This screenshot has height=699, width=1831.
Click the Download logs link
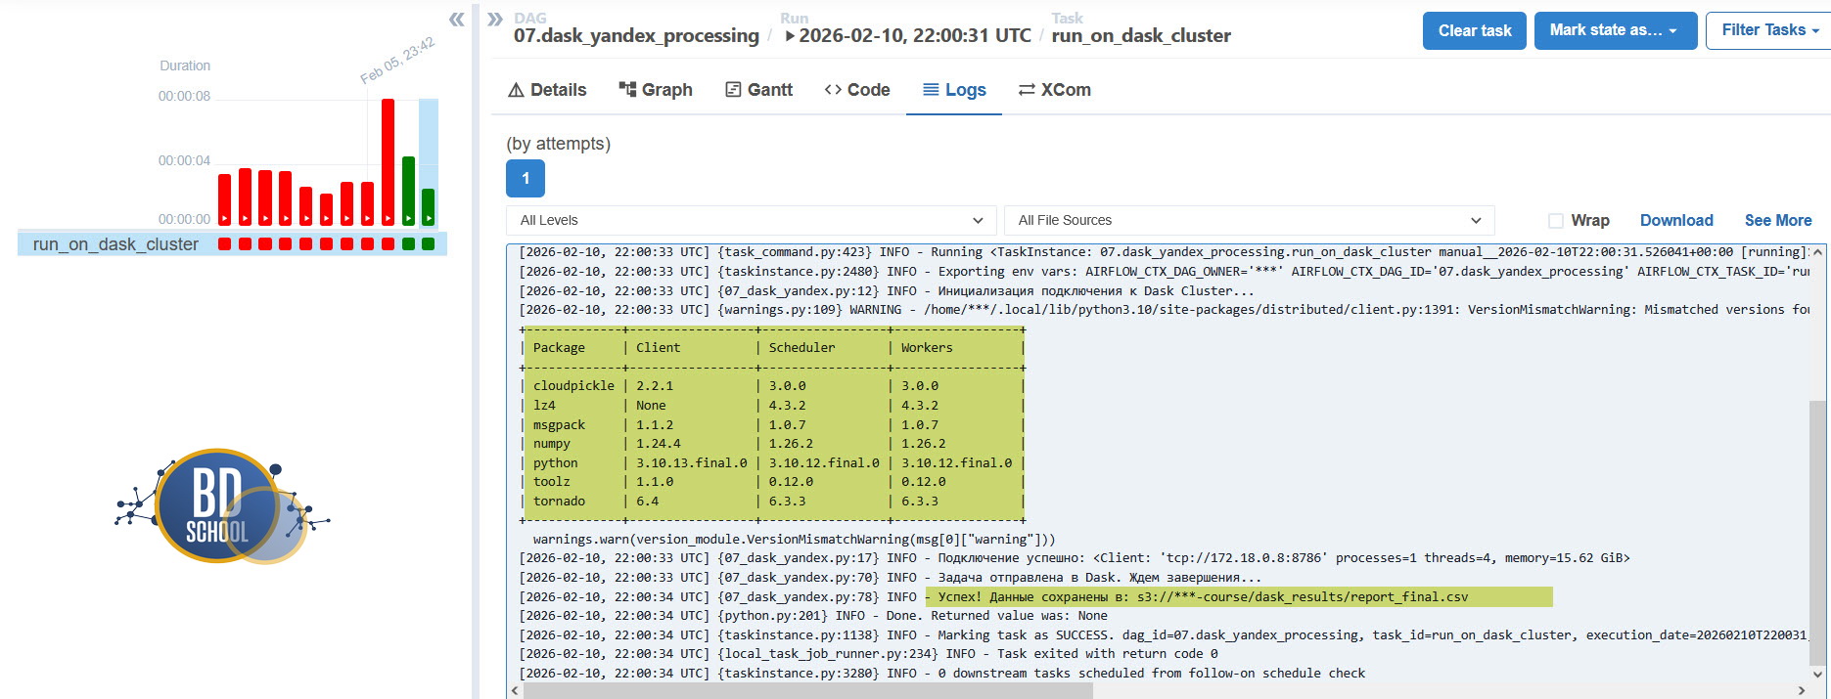[1676, 221]
